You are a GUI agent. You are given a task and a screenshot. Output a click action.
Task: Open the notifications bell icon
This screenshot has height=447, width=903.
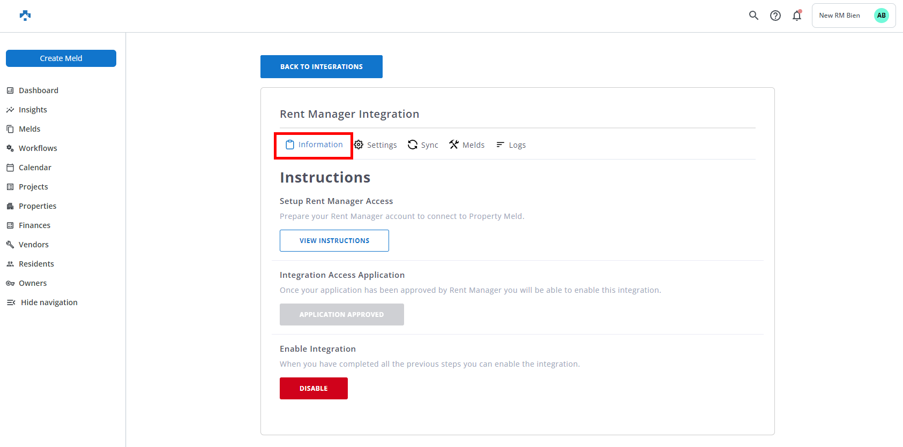[797, 16]
